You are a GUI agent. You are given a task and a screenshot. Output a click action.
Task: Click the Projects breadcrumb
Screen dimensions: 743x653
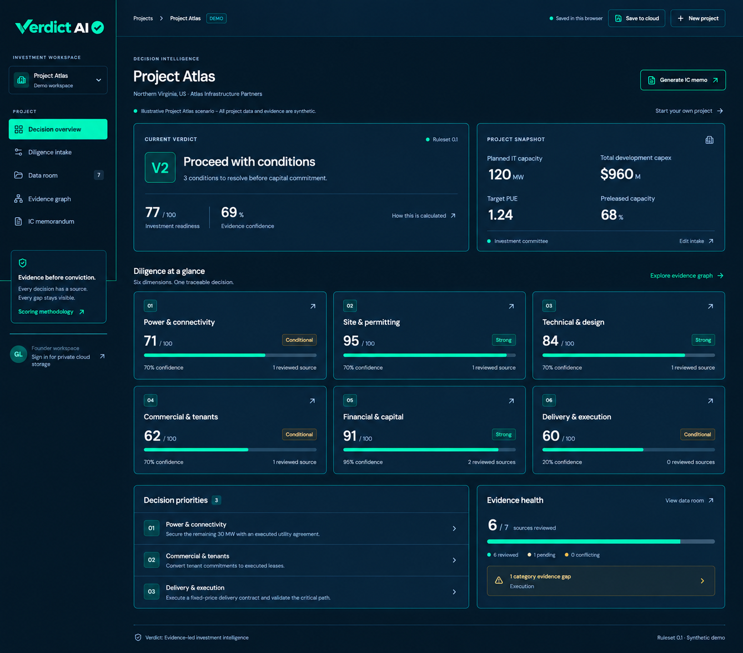[143, 18]
